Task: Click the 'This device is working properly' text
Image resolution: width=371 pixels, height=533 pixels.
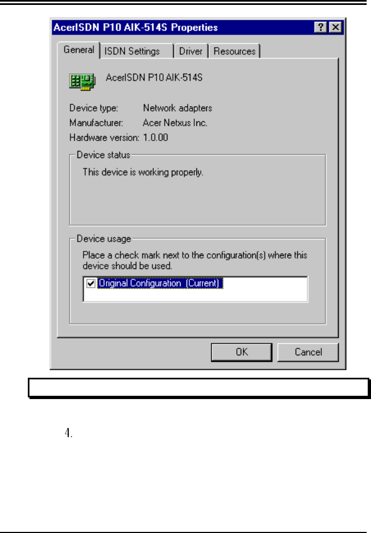Action: [x=143, y=172]
